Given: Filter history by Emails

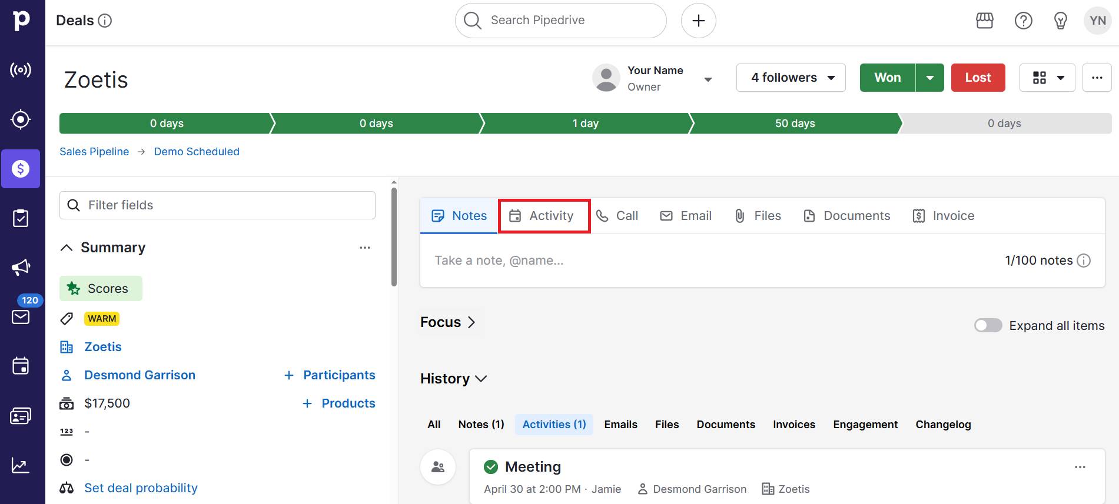Looking at the screenshot, I should coord(620,425).
